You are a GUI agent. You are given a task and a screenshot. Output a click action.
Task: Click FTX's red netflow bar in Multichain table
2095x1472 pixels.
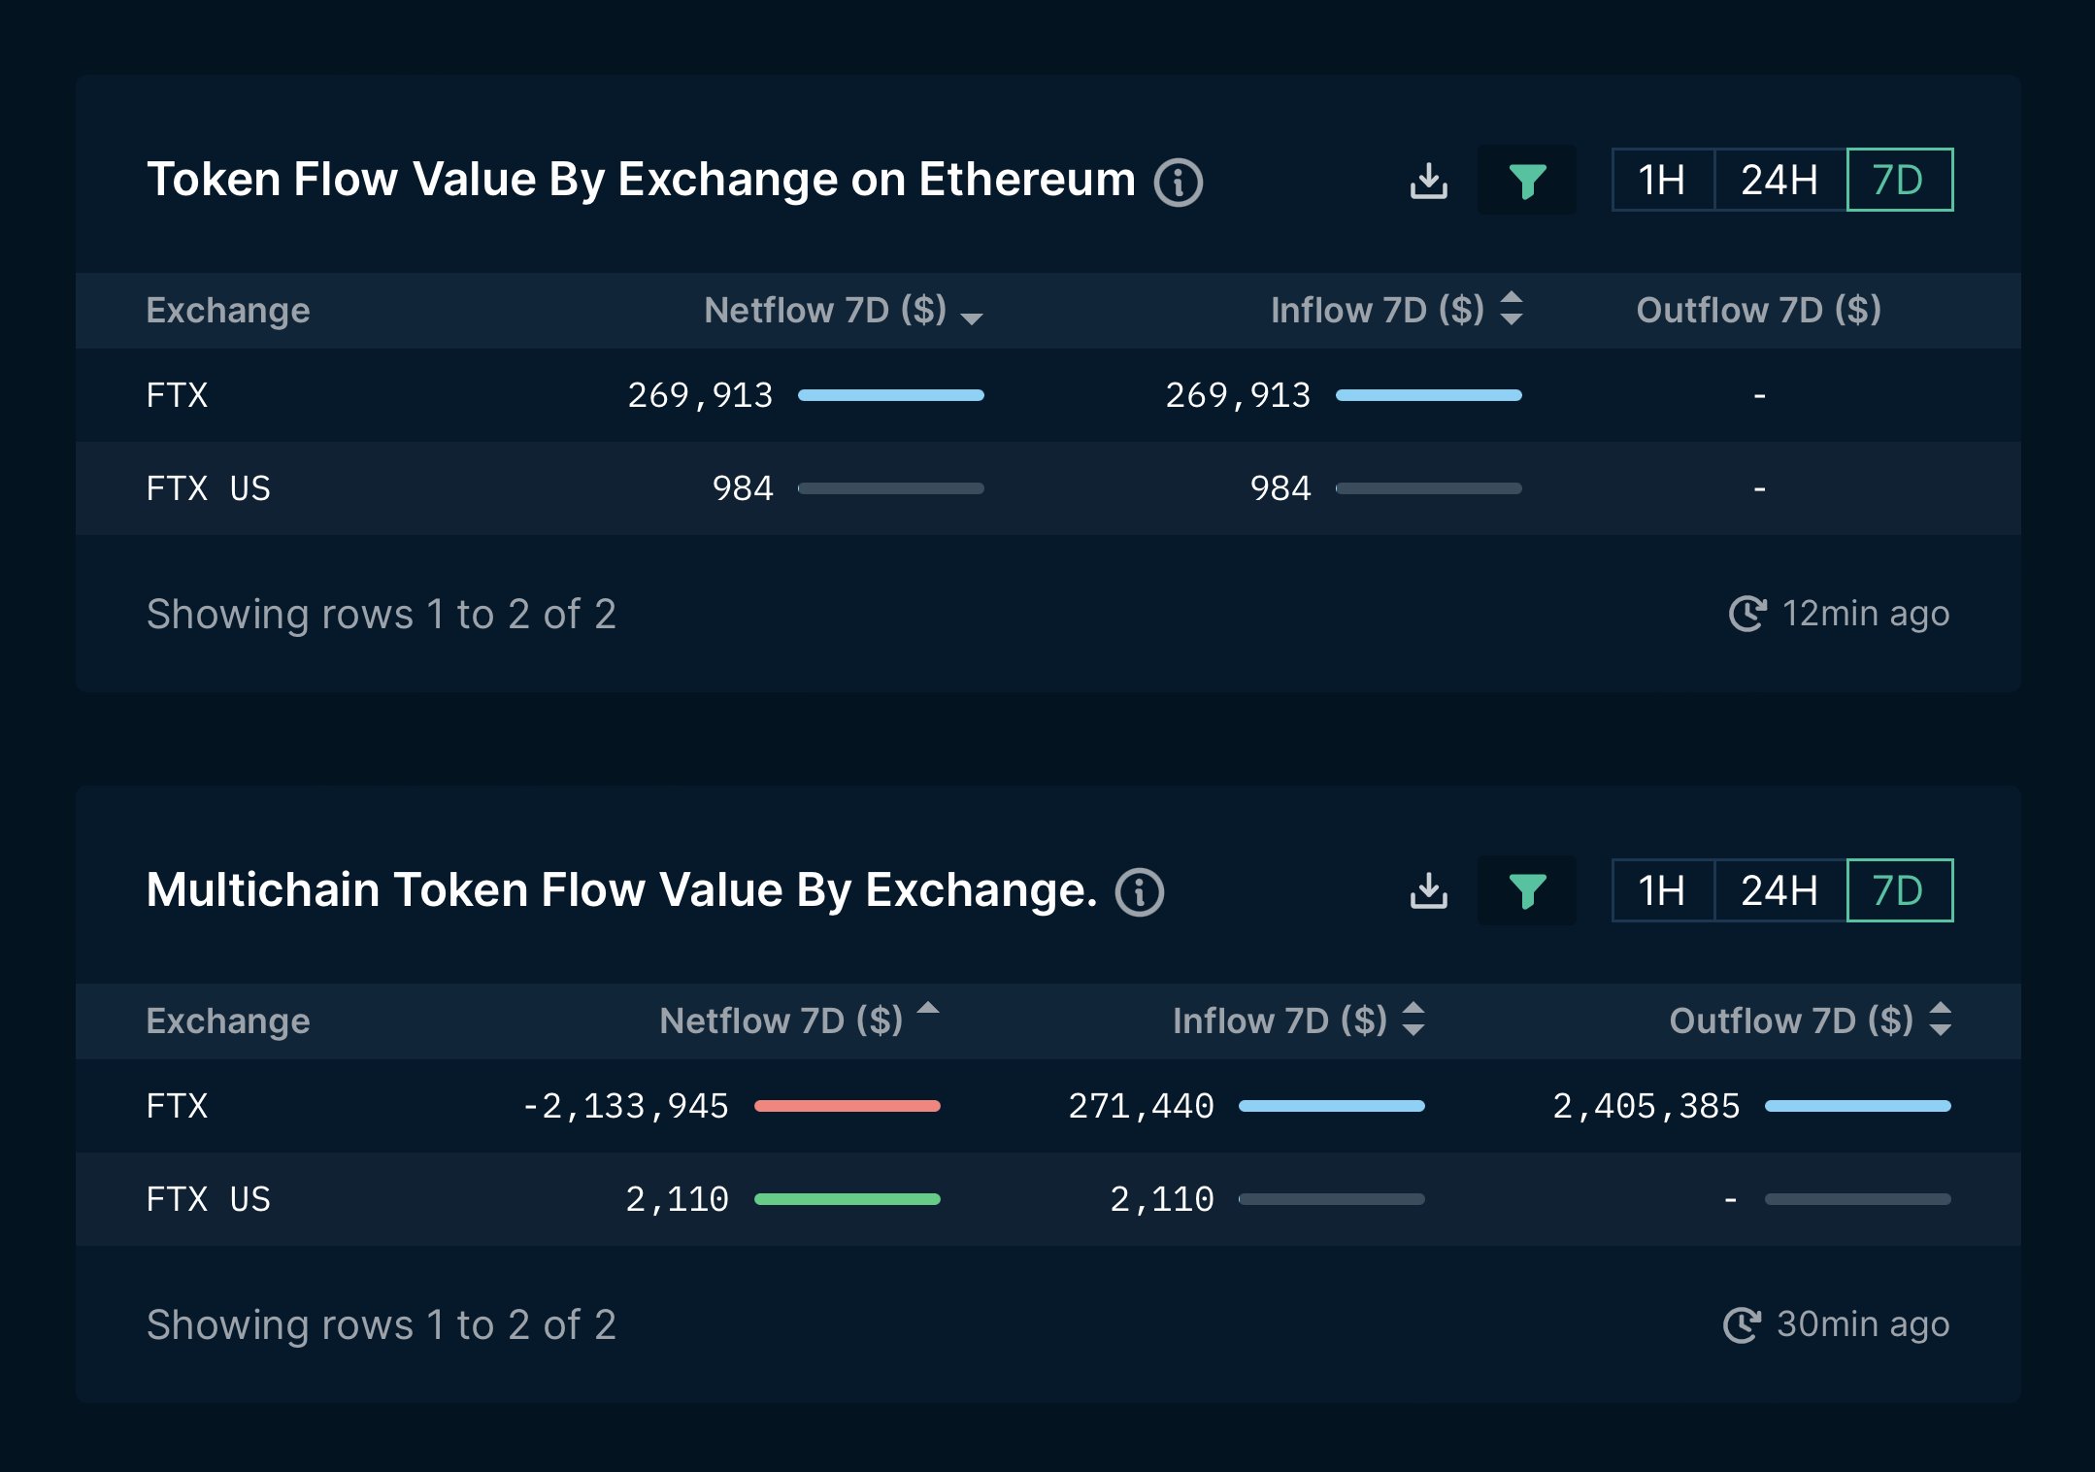pos(847,1105)
